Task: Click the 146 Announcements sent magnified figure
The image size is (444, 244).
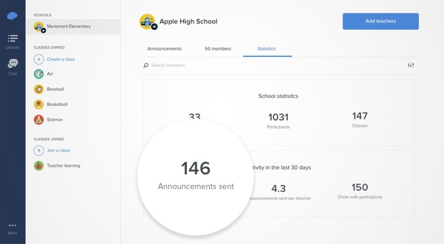Action: tap(196, 175)
